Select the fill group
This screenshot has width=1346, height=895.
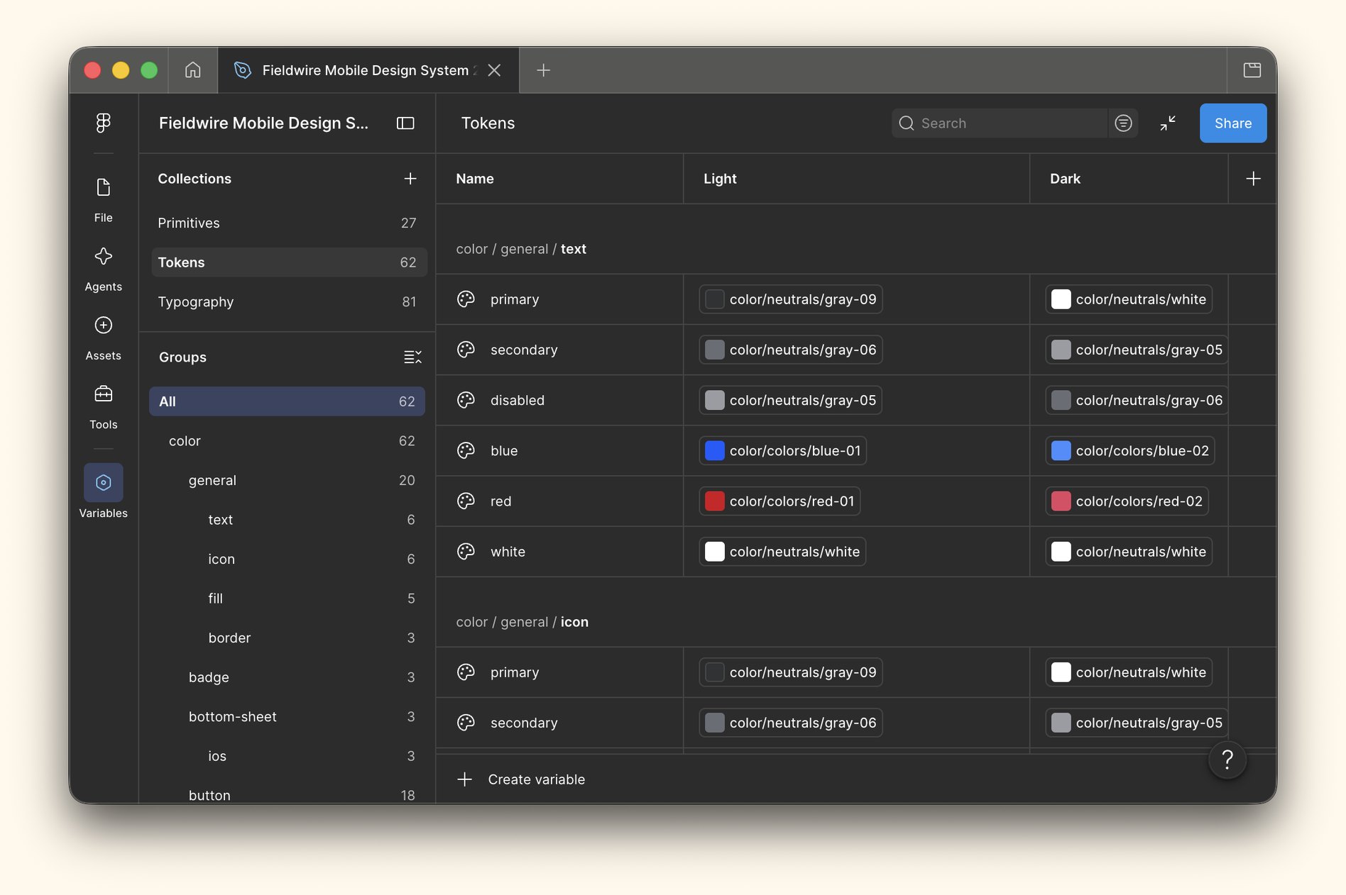pos(287,599)
